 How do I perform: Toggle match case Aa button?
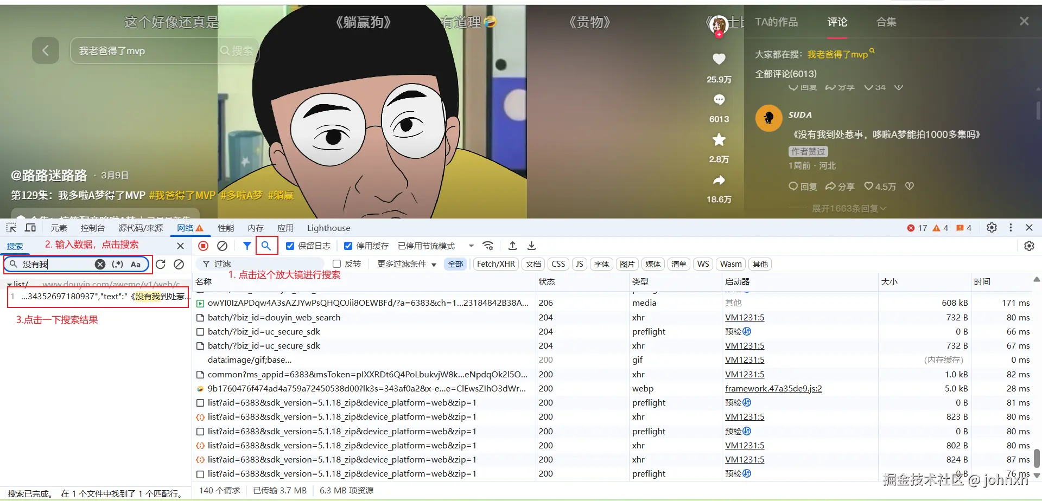pos(136,264)
